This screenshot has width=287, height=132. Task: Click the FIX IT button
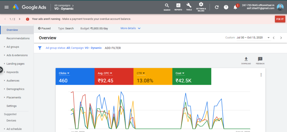point(280,19)
